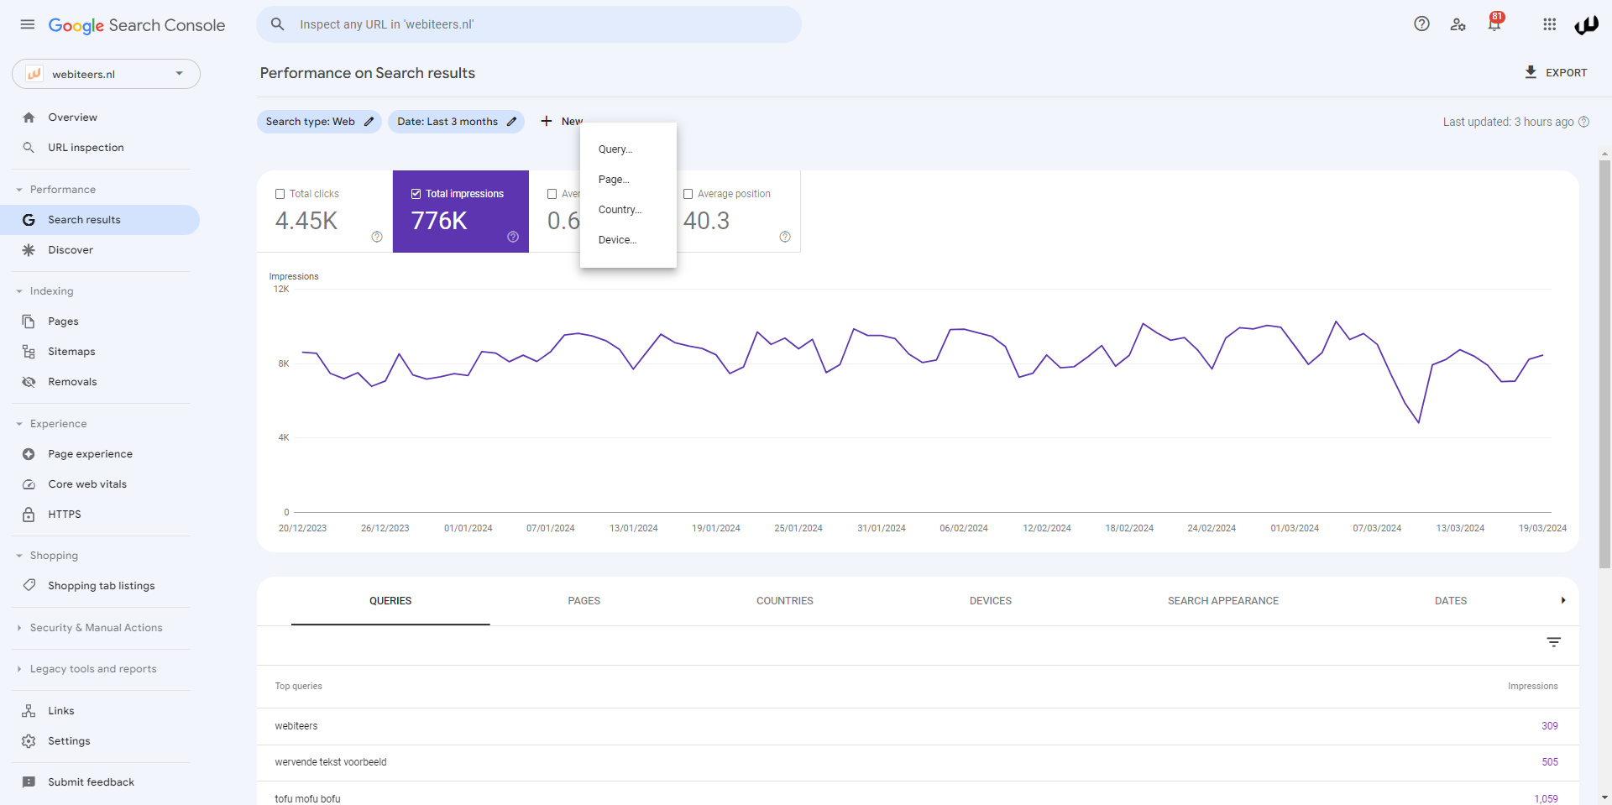Click the URL inspection search field
Screen dimensions: 1612x805
point(529,24)
